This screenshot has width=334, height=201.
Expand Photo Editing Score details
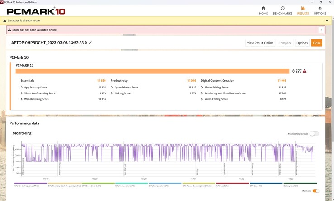(202, 88)
